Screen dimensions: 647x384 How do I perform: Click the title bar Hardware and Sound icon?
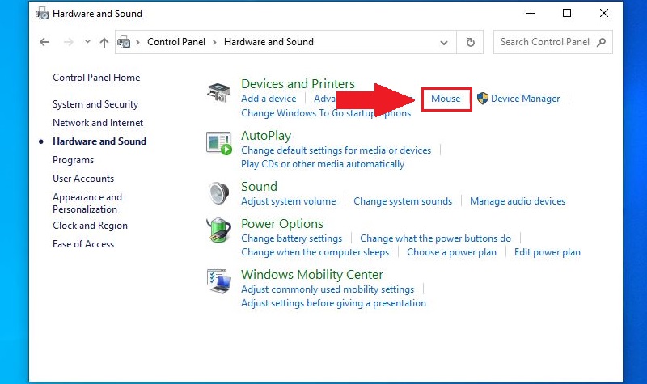coord(42,14)
